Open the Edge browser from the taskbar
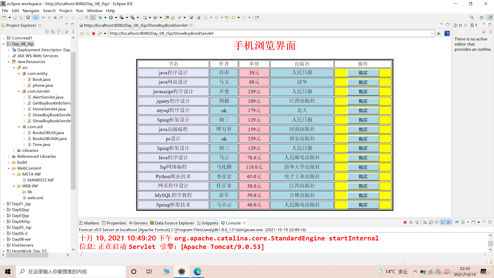Screen dimensions: 494x278 [x=197, y=272]
